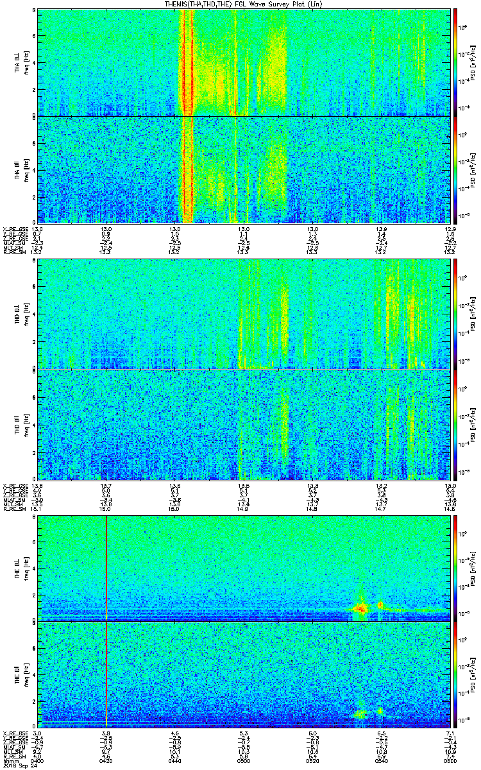
Task: Click the THE B⊥ panel's PSD color bar
Action: pyautogui.click(x=455, y=567)
